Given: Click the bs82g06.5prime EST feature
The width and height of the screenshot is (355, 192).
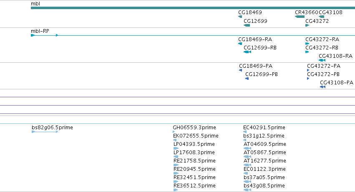Looking at the screenshot, I should click(45, 132).
